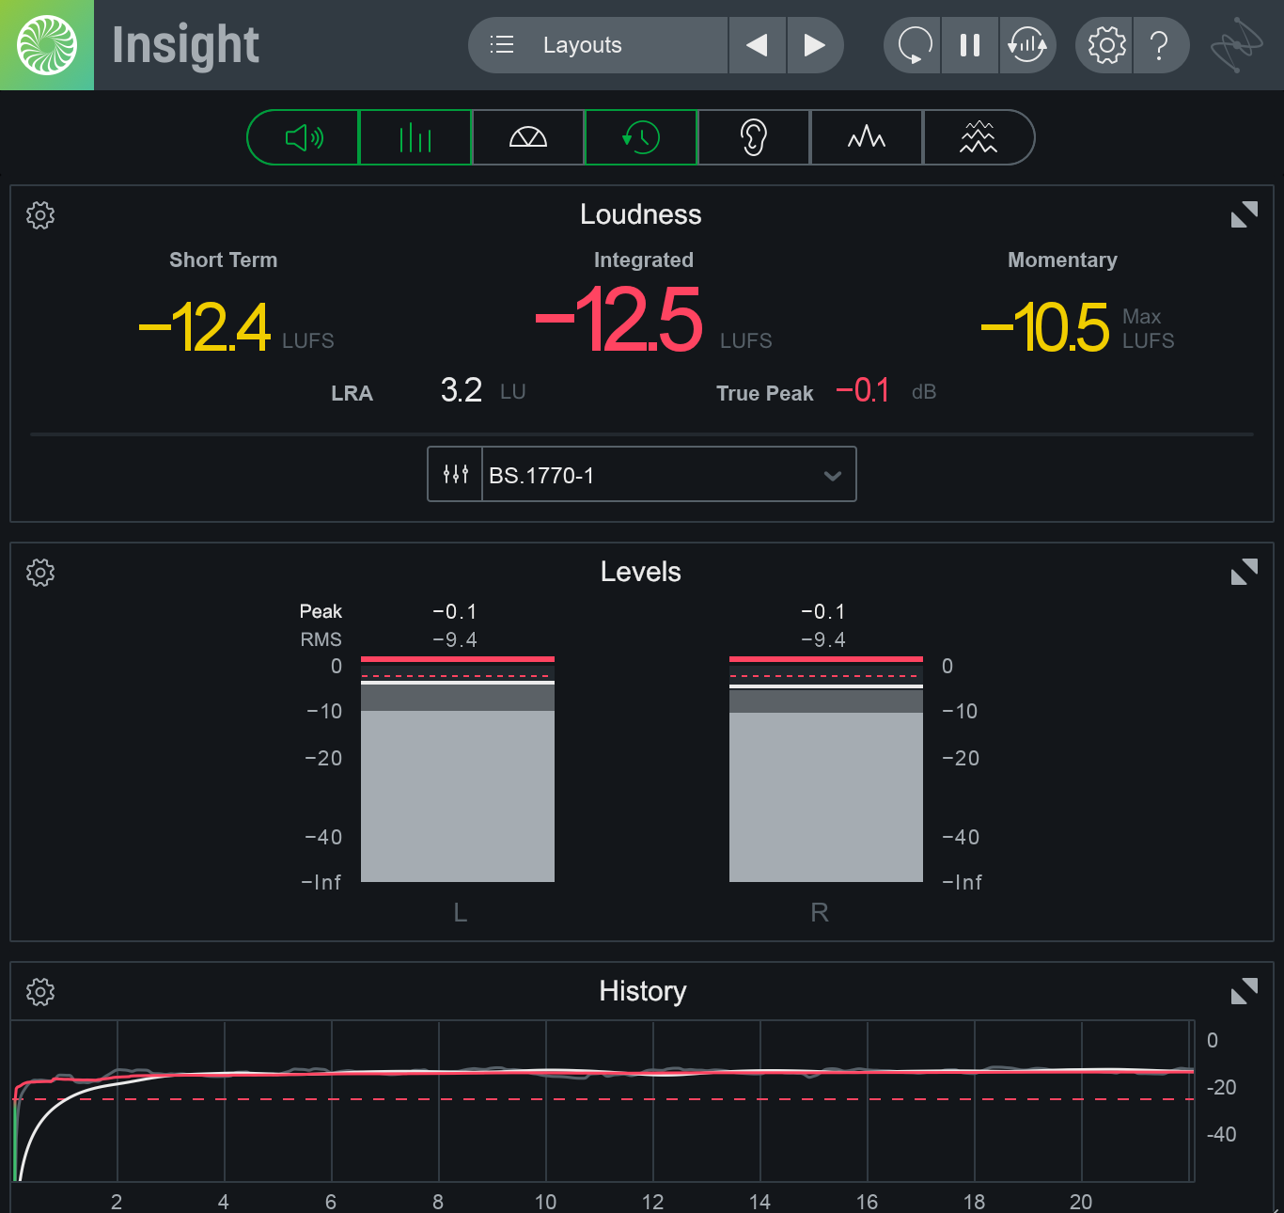
Task: Pause metering with the pause button
Action: pyautogui.click(x=970, y=45)
